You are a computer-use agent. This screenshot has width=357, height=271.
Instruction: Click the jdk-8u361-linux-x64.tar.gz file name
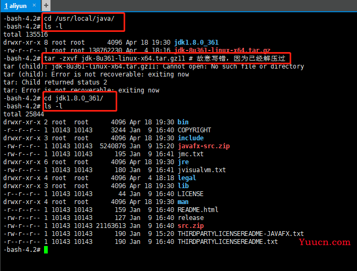click(222, 50)
